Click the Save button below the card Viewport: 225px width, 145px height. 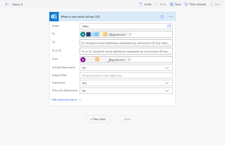click(x=127, y=119)
